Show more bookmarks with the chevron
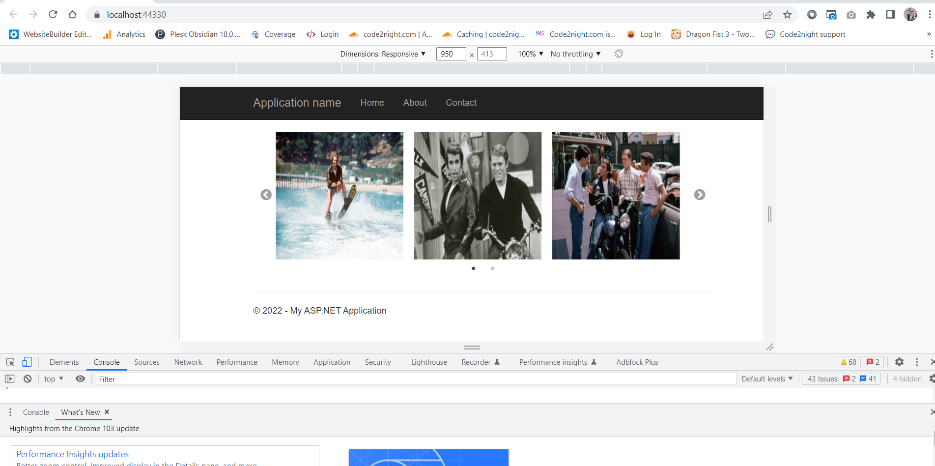The width and height of the screenshot is (935, 466). tap(929, 34)
